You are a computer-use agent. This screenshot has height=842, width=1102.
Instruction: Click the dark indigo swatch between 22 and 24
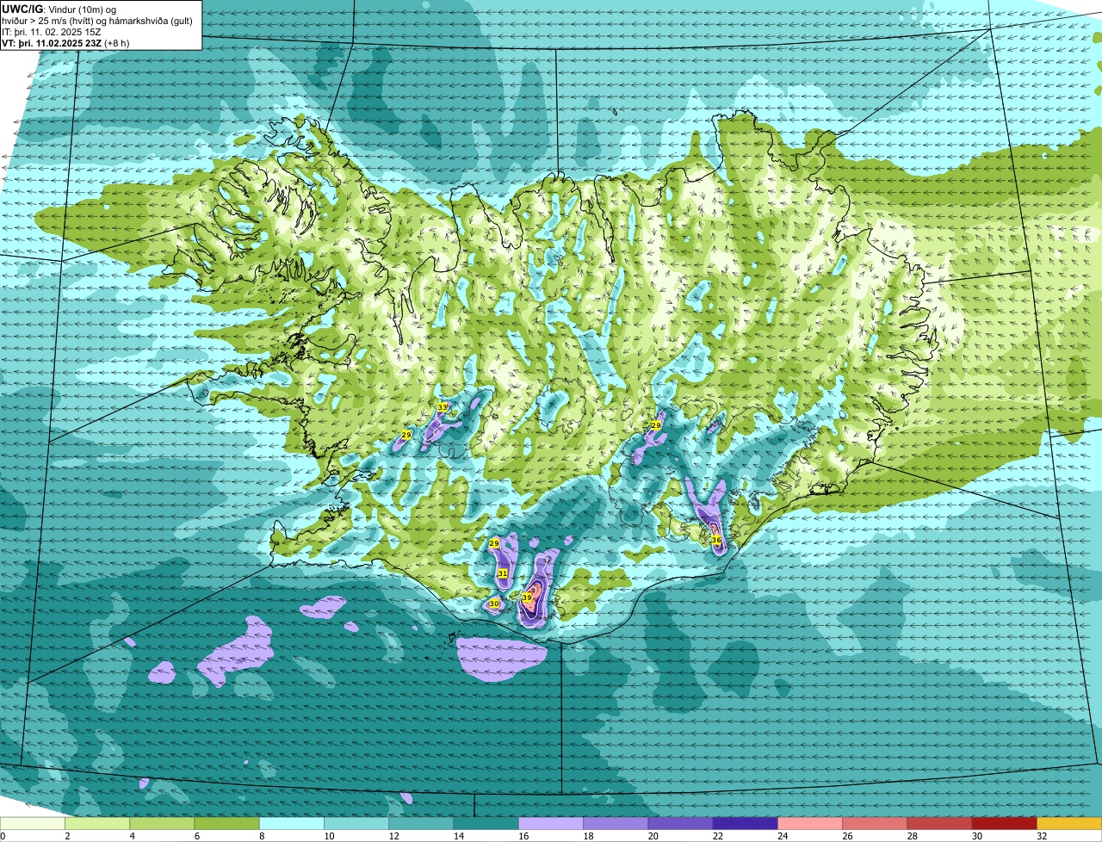pos(745,823)
